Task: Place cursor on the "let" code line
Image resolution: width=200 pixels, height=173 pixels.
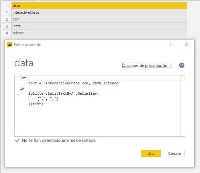Action: click(23, 78)
